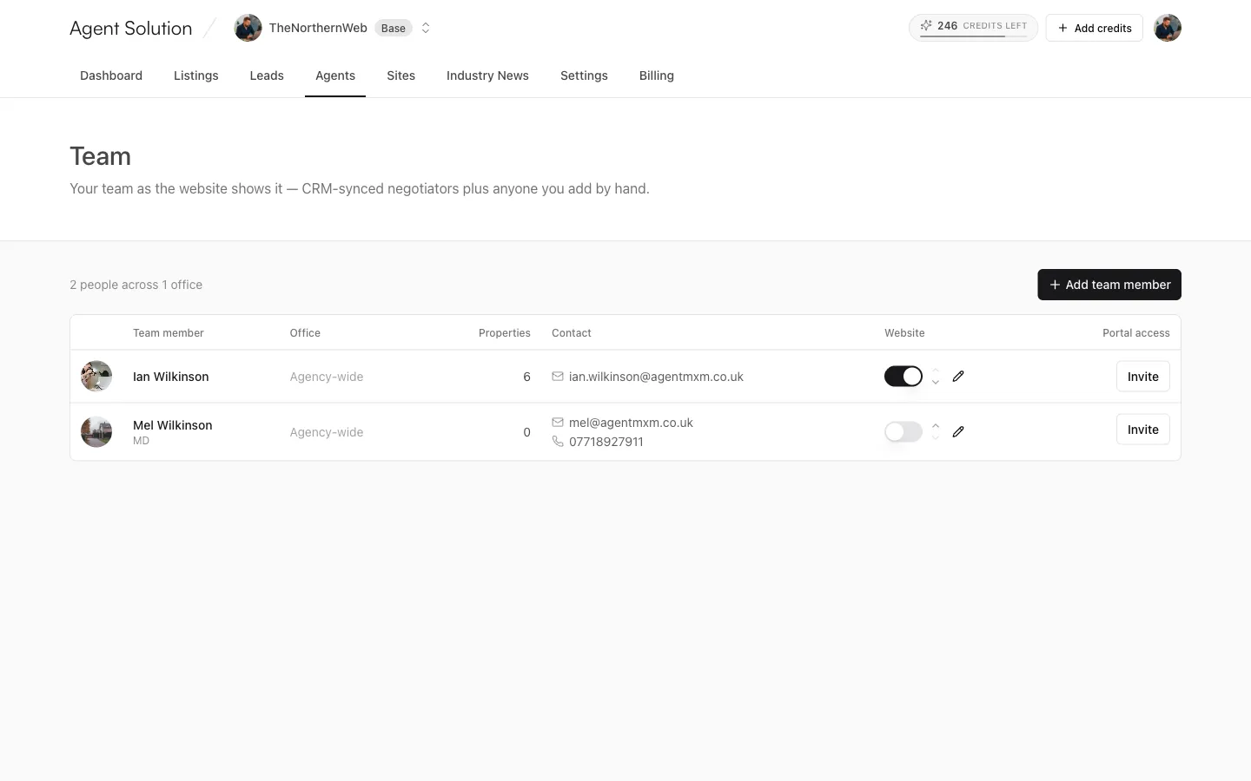Image resolution: width=1251 pixels, height=781 pixels.
Task: Click the 246 credits left indicator
Action: click(x=973, y=28)
